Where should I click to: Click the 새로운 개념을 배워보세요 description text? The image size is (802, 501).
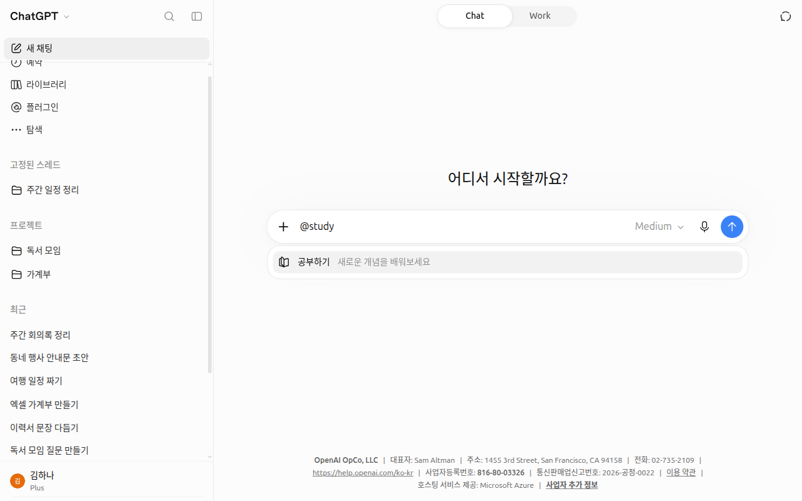[384, 262]
